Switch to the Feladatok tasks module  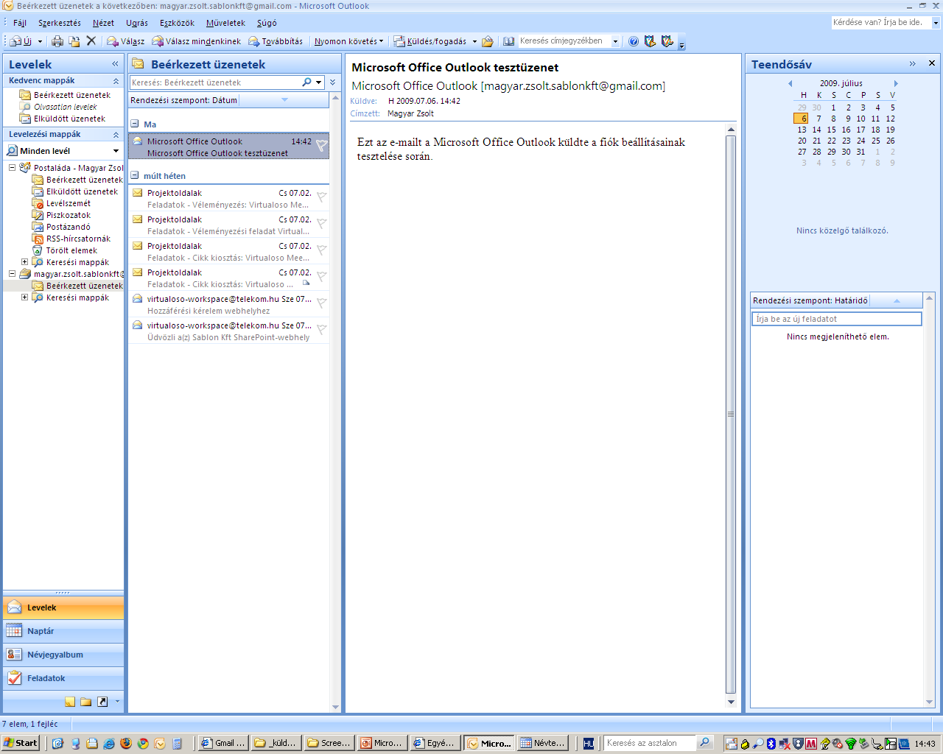click(63, 678)
